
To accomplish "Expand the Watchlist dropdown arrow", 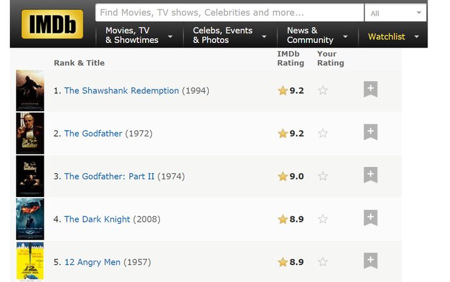I will pyautogui.click(x=417, y=37).
